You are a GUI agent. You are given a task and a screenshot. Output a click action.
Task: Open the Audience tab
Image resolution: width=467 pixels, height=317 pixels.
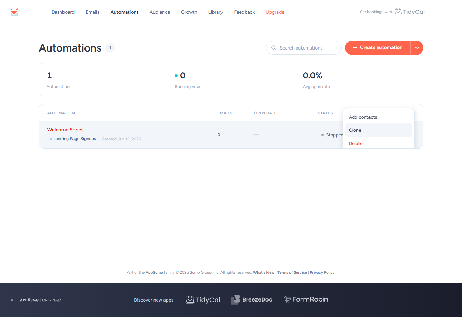pyautogui.click(x=160, y=12)
